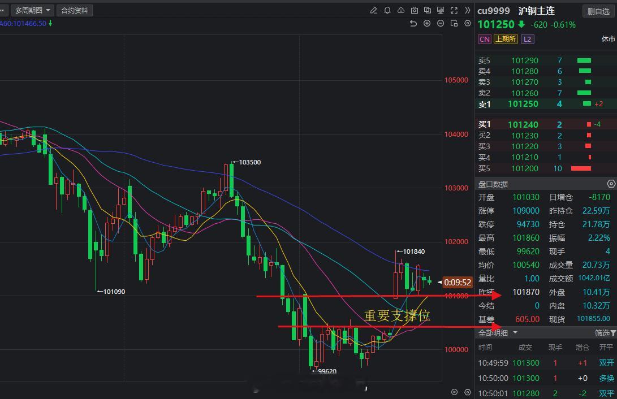Open price alert bell icon
617x399 pixels.
[387, 11]
